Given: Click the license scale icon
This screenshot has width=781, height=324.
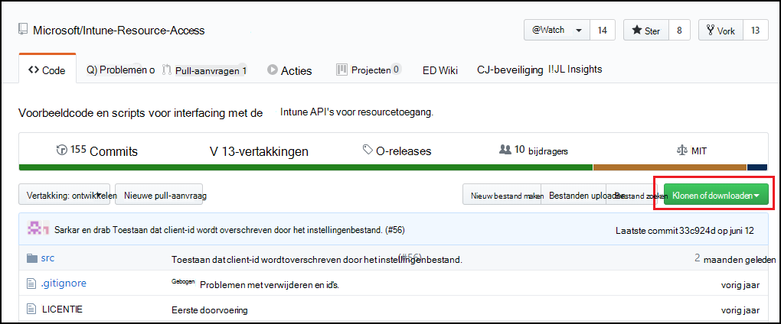Looking at the screenshot, I should tap(682, 150).
